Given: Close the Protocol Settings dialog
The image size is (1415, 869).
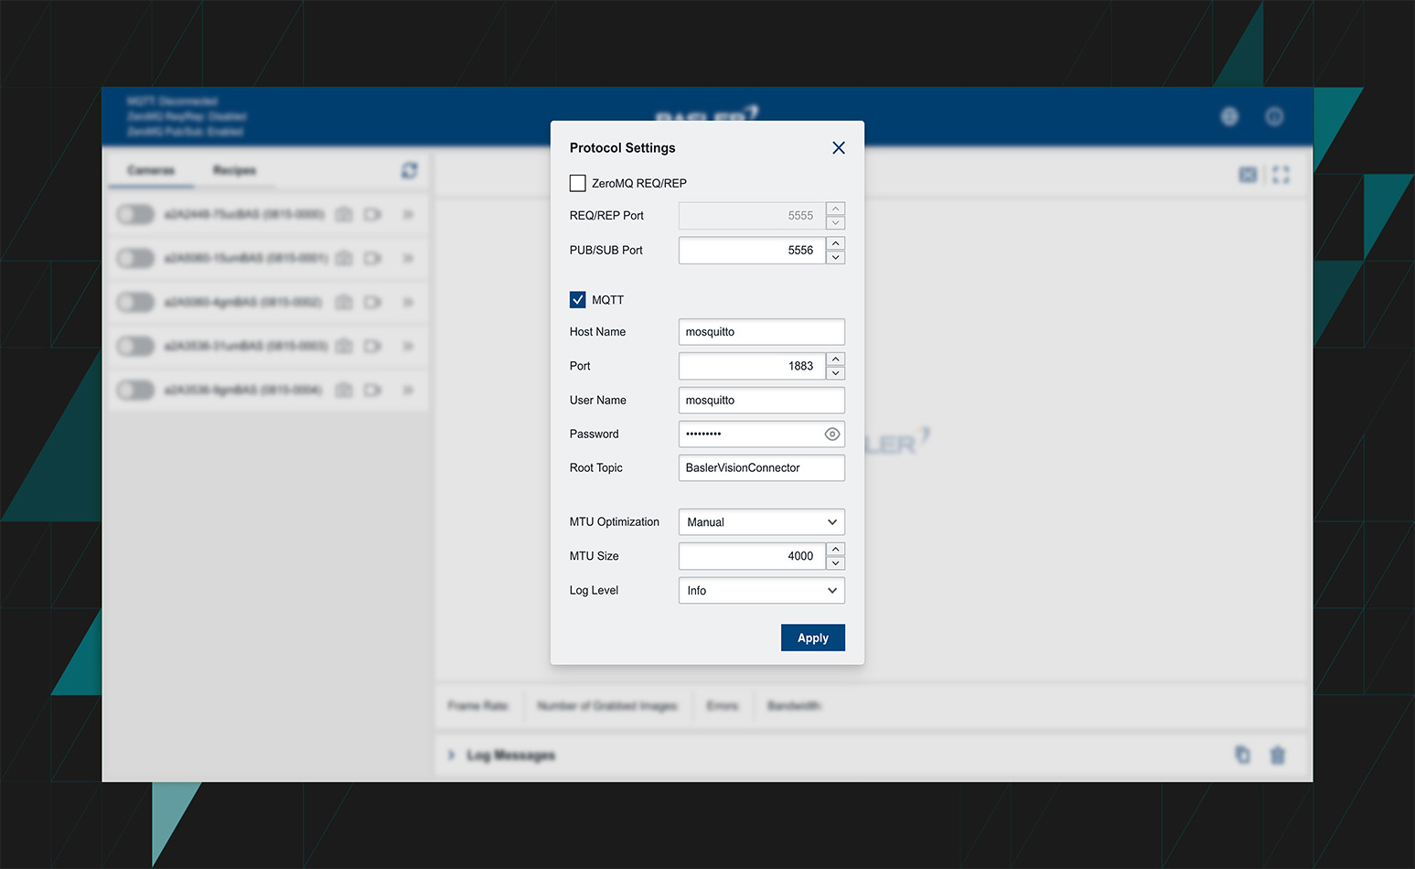Looking at the screenshot, I should [839, 148].
